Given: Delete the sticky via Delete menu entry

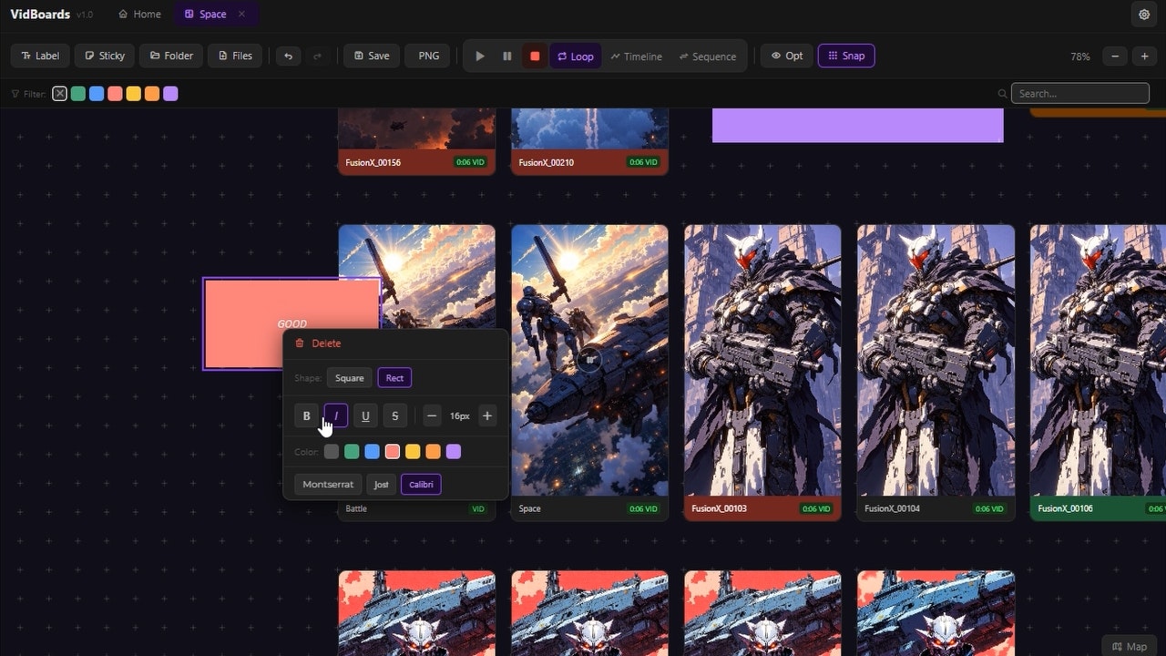Looking at the screenshot, I should click(318, 343).
